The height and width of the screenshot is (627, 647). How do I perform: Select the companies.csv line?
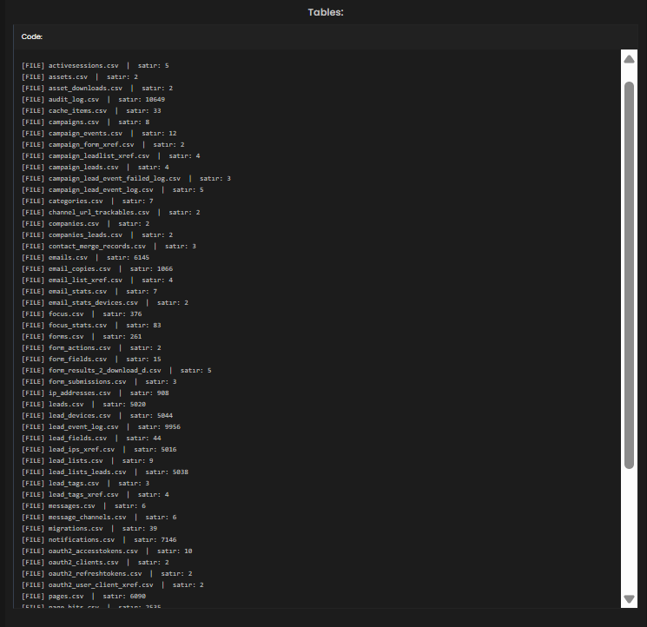(85, 223)
